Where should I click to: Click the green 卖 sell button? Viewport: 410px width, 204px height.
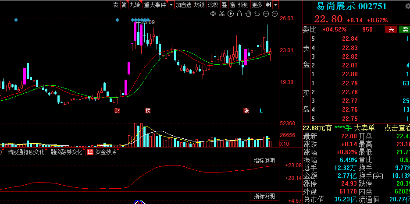coord(404,29)
